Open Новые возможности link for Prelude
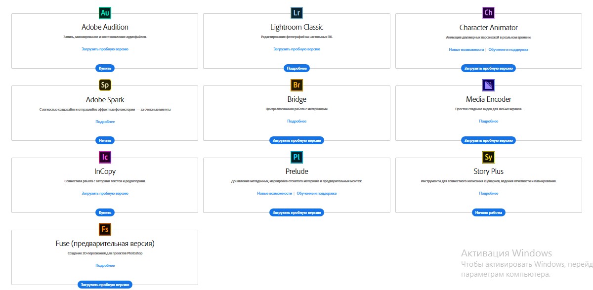 (x=274, y=193)
